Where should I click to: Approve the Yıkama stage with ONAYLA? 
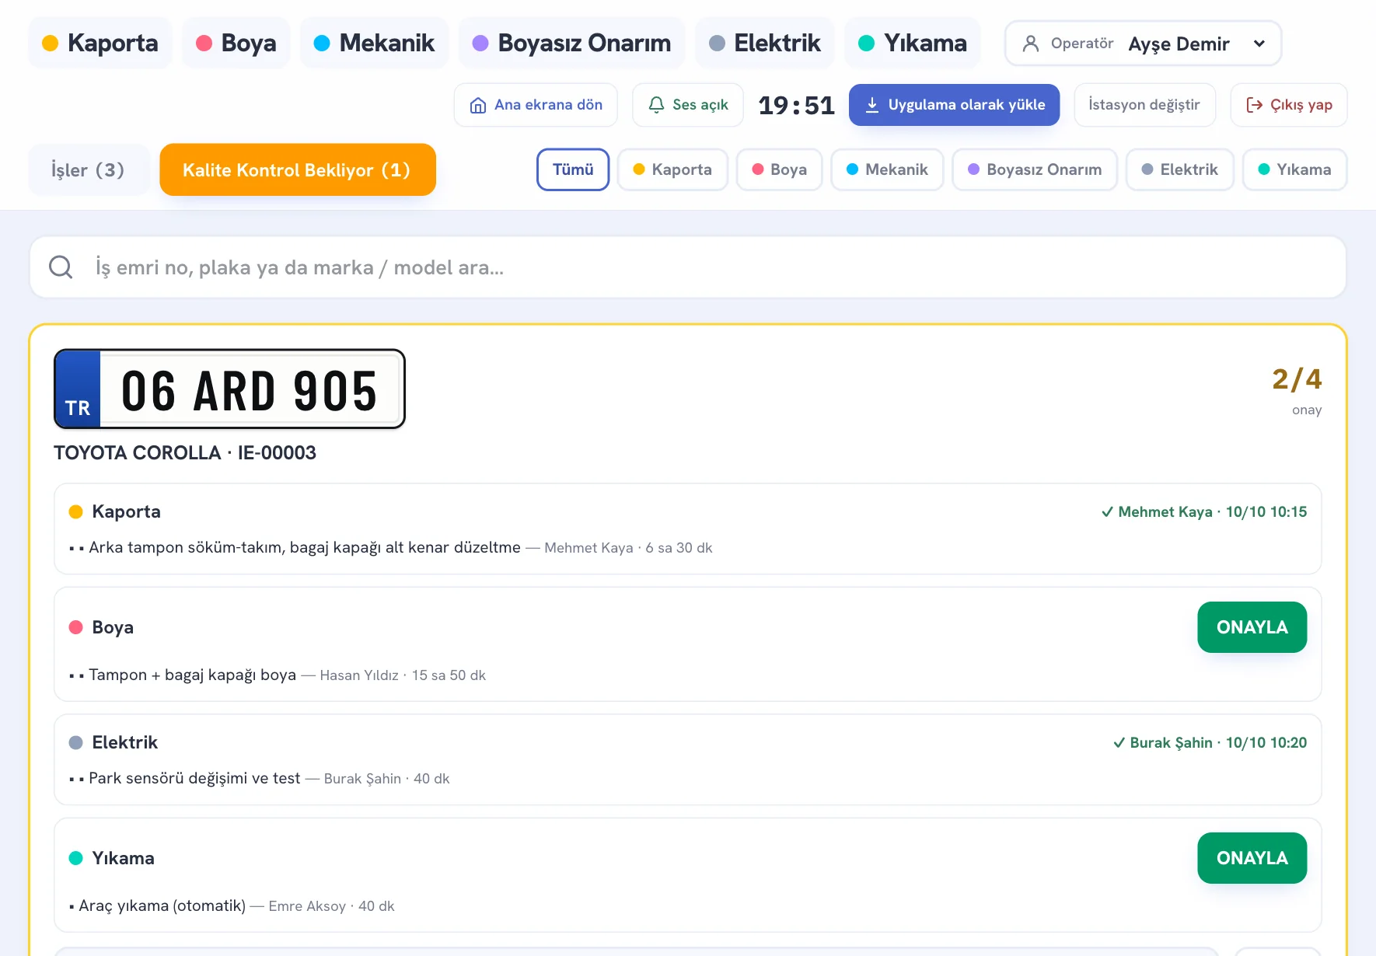[1252, 858]
